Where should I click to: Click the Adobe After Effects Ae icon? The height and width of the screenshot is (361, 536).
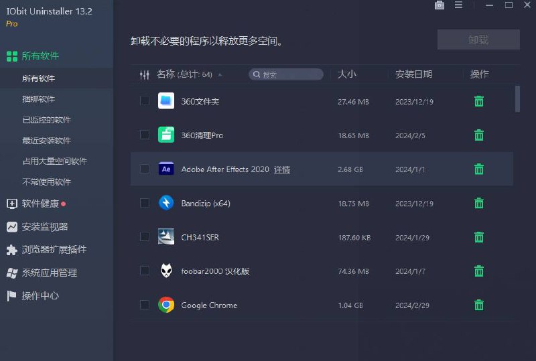tap(166, 169)
